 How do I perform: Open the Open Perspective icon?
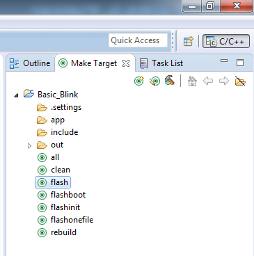pyautogui.click(x=189, y=42)
